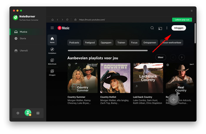Click the Inloggen icon in left rail

pos(52,73)
